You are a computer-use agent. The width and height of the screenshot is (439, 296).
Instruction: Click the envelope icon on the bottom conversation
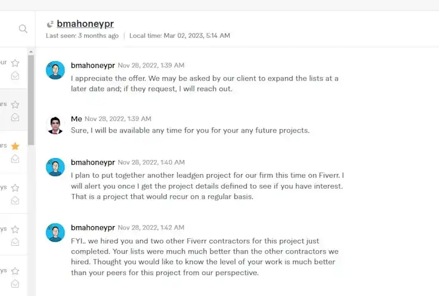point(15,283)
